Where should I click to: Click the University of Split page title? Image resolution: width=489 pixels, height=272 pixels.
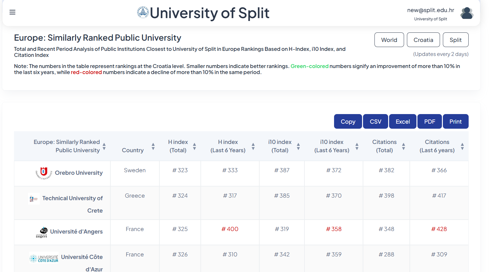(x=210, y=13)
